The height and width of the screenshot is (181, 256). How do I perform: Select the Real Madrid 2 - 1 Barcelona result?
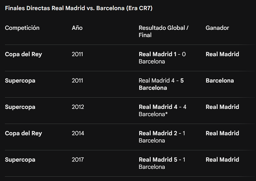[x=163, y=137]
